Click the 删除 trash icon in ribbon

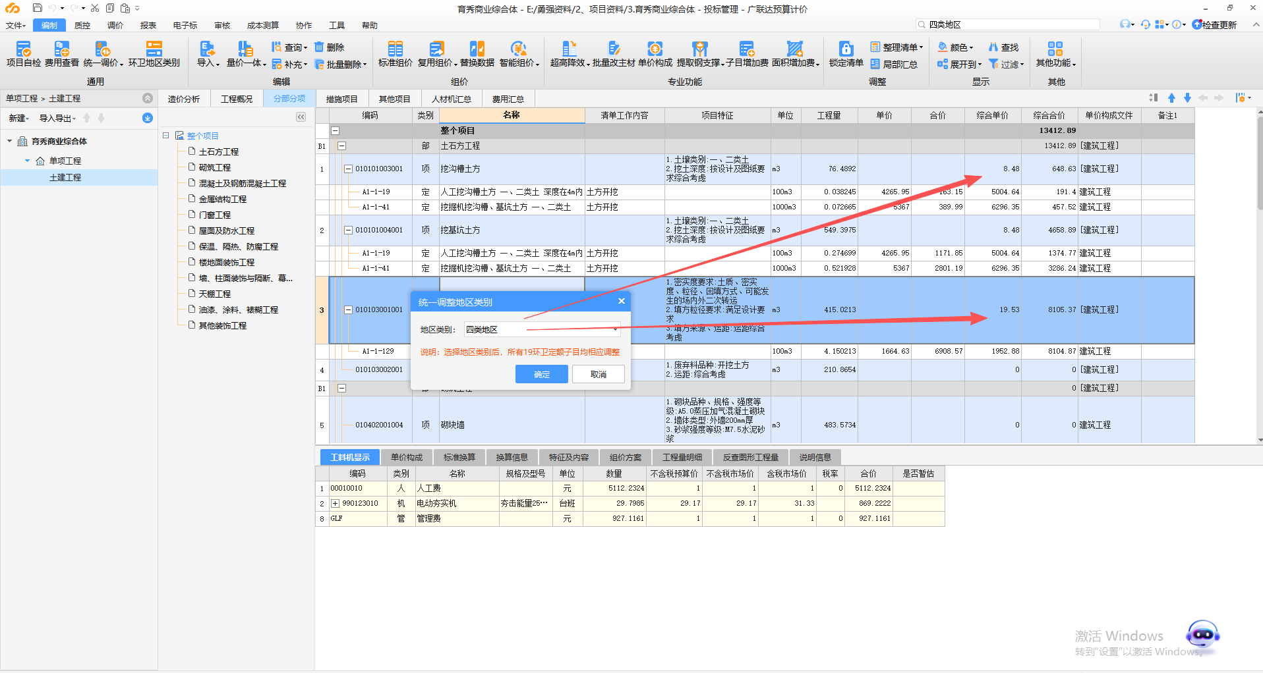pyautogui.click(x=320, y=47)
